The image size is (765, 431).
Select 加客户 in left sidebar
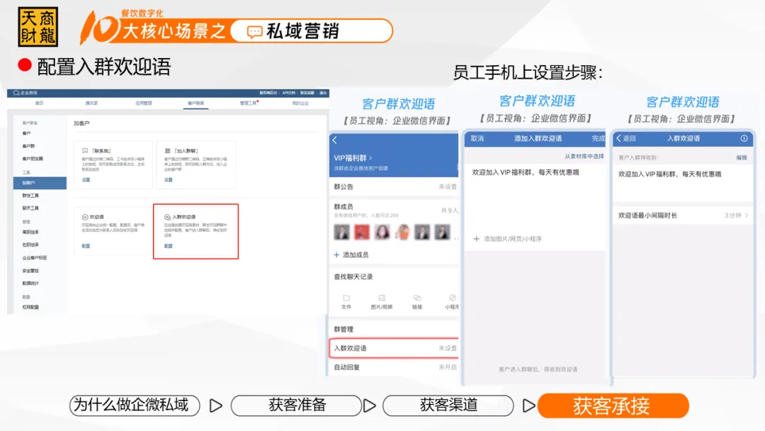pyautogui.click(x=40, y=183)
